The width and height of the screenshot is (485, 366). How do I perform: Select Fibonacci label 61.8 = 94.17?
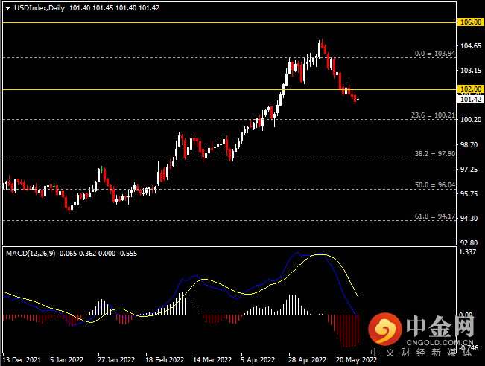coord(435,216)
